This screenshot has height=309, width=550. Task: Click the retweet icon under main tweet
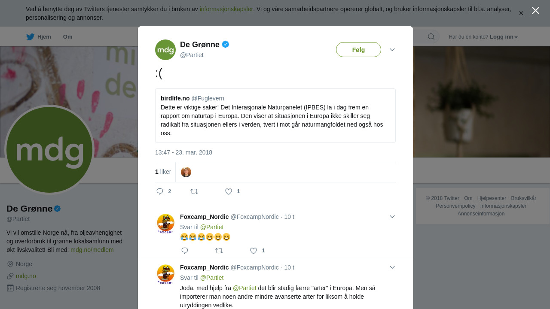194,191
